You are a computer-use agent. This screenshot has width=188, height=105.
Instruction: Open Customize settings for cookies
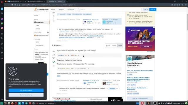26,95
